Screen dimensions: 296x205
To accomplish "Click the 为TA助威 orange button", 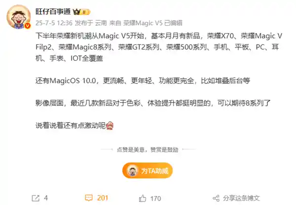I will pos(148,170).
